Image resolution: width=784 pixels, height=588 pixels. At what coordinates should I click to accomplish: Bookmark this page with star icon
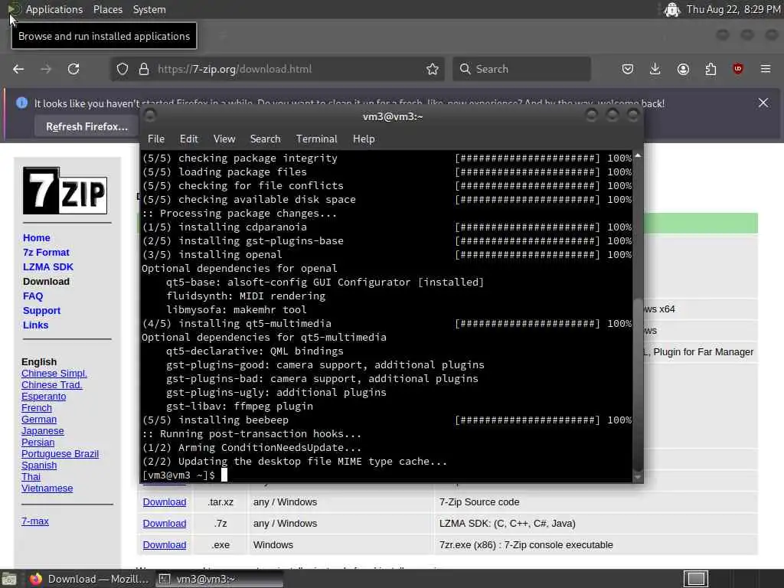point(433,69)
